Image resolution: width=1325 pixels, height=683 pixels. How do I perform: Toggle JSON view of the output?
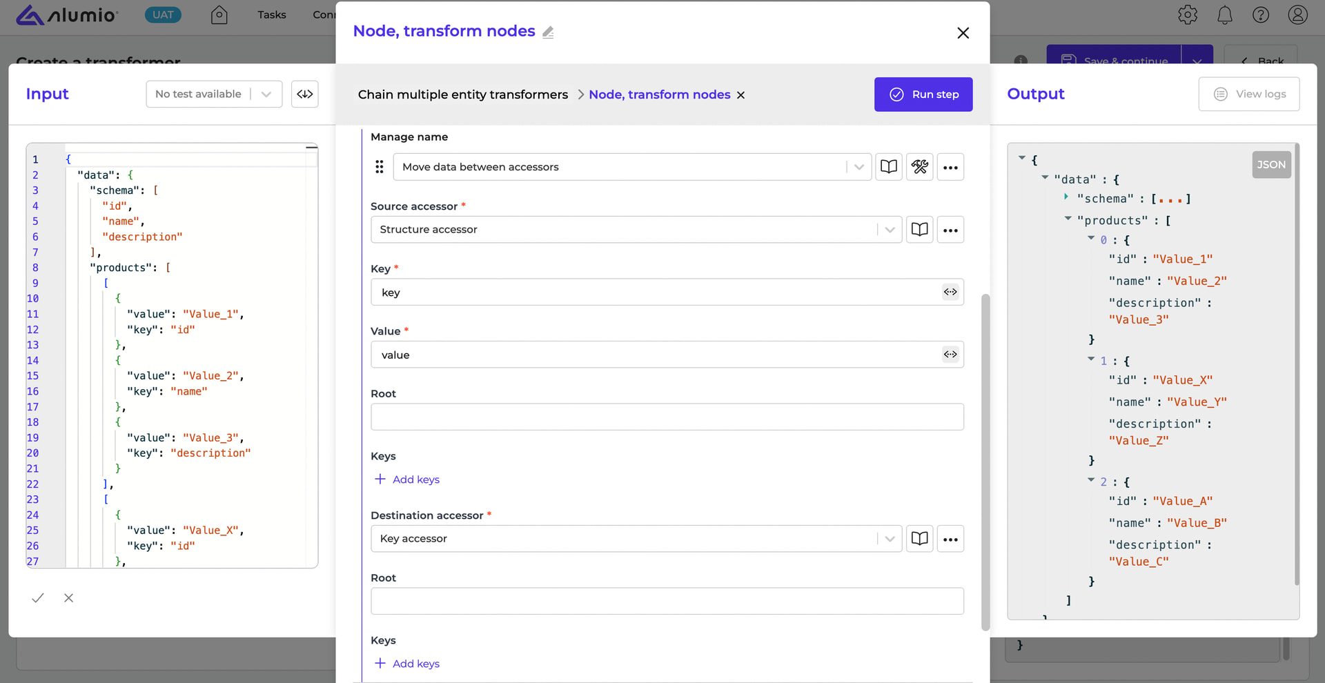click(x=1270, y=165)
